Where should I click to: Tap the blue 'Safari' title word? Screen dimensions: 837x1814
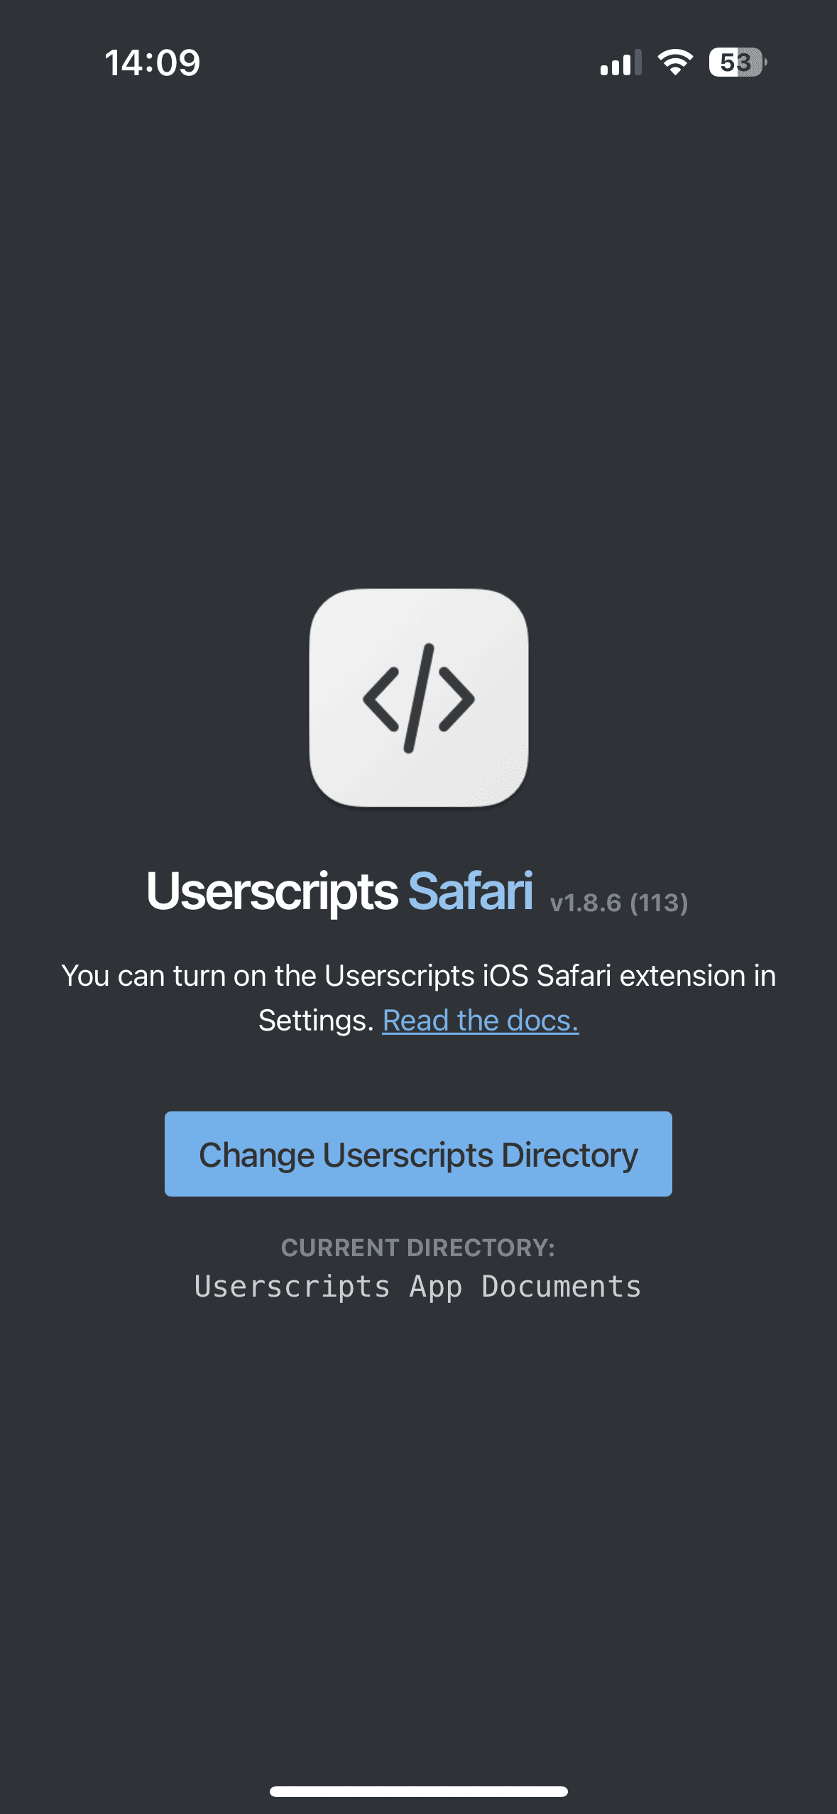click(x=470, y=891)
